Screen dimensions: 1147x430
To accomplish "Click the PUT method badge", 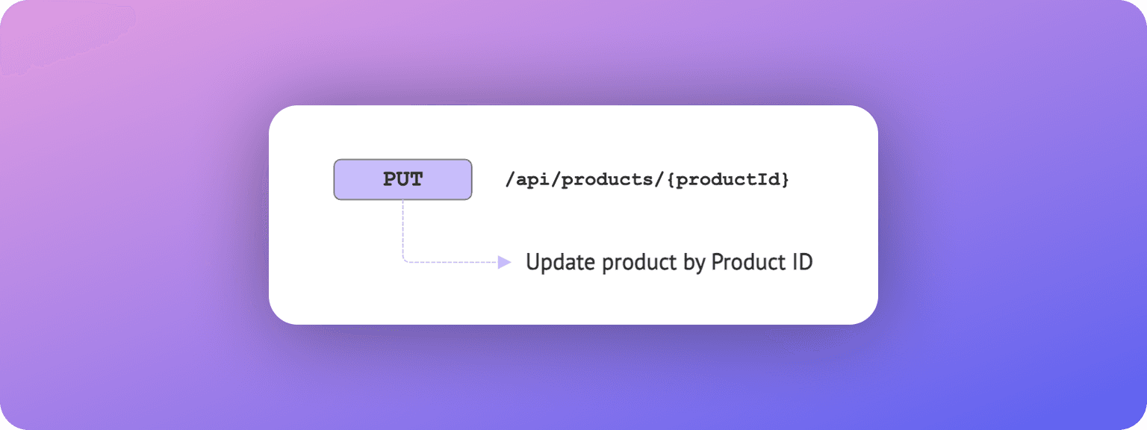I will pos(402,179).
